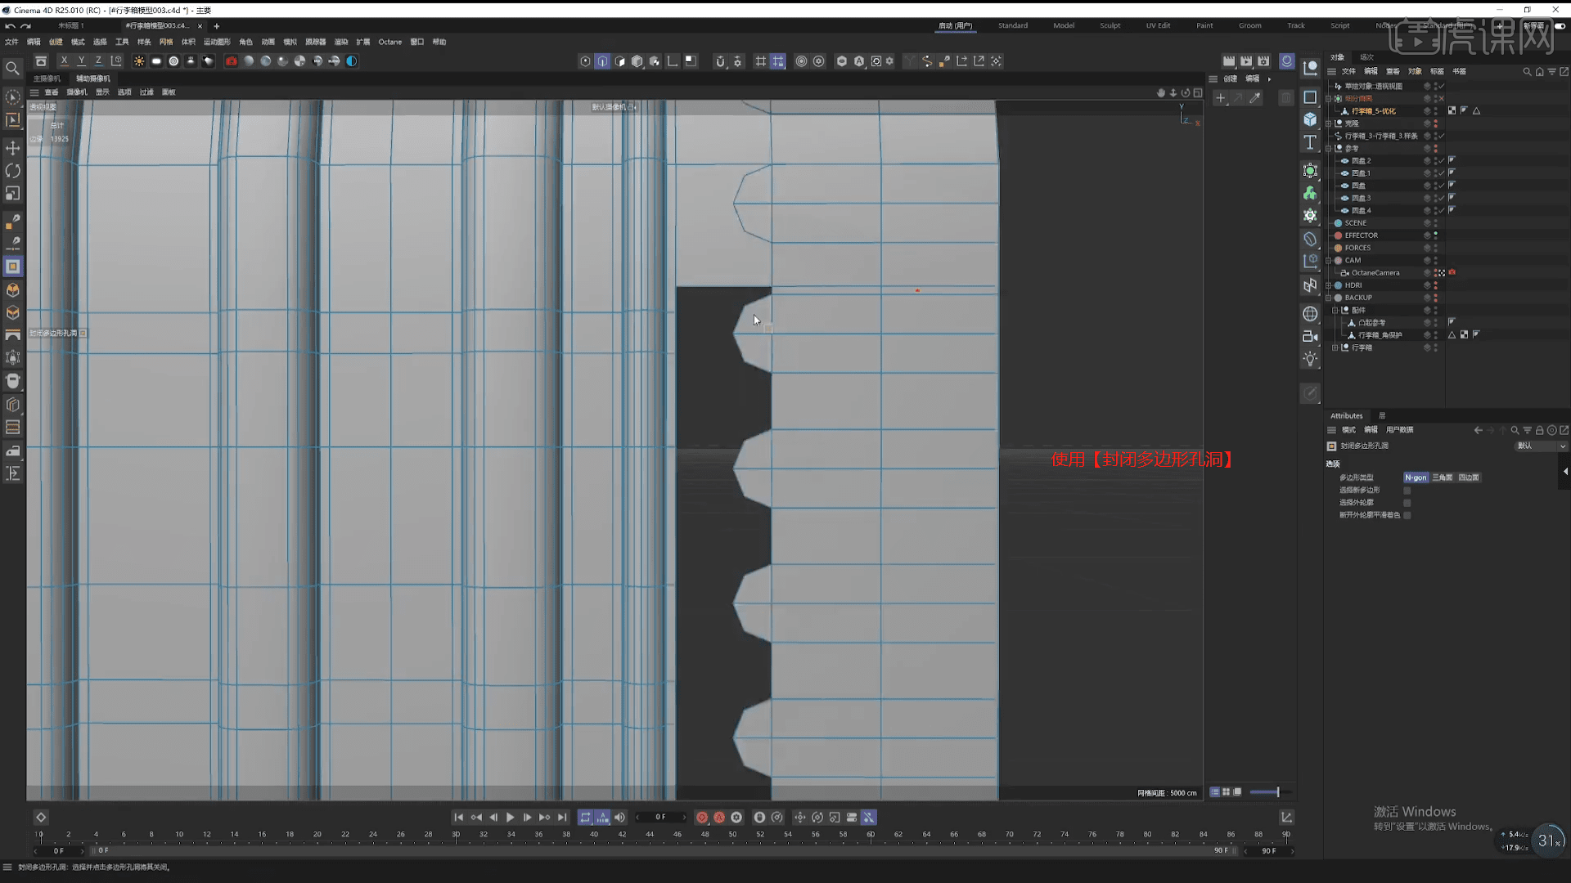Select the Scale tool in left toolbar

[x=12, y=194]
